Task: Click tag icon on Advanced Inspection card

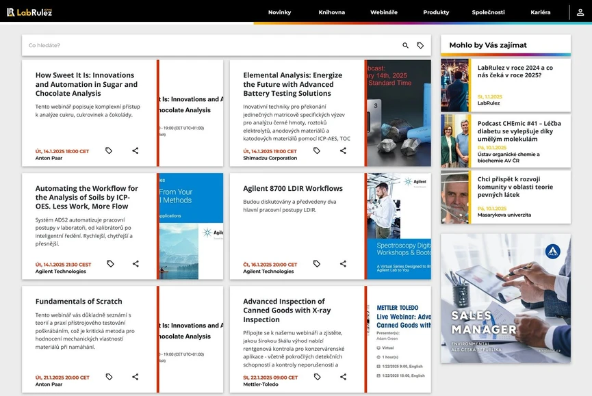Action: 317,377
